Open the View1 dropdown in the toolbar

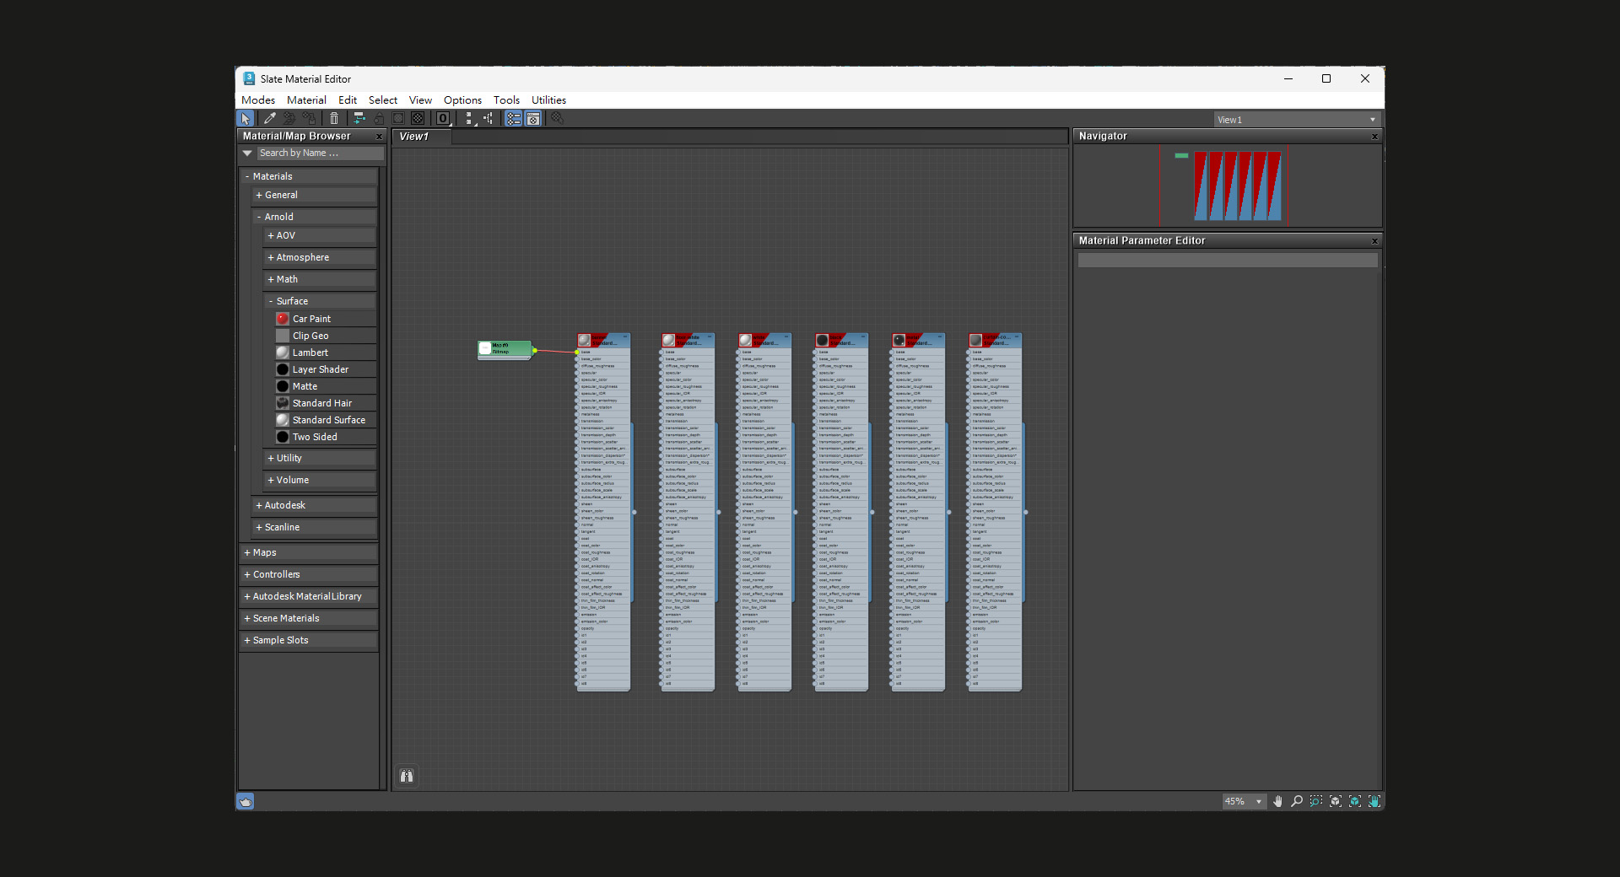[1297, 120]
